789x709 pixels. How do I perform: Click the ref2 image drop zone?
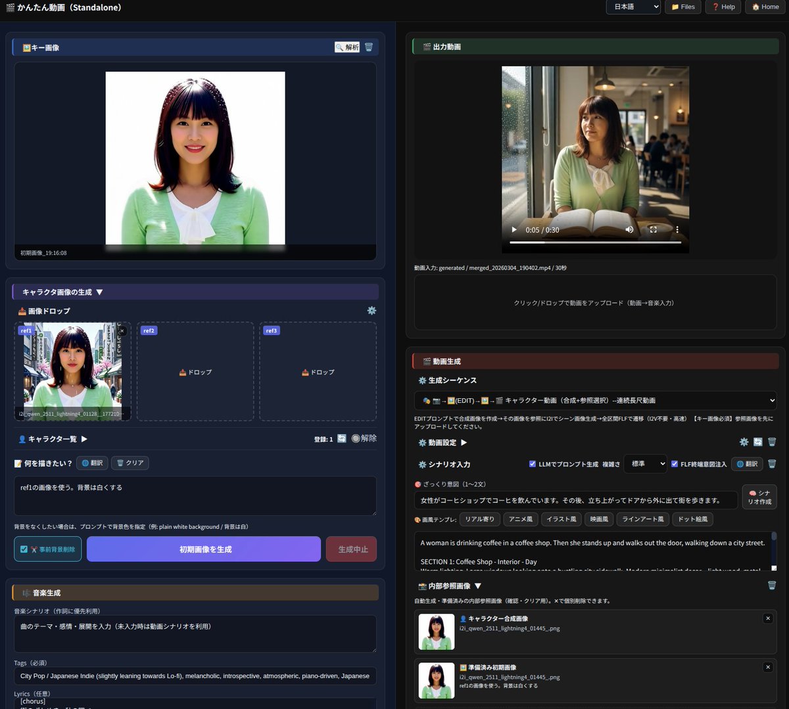(195, 371)
